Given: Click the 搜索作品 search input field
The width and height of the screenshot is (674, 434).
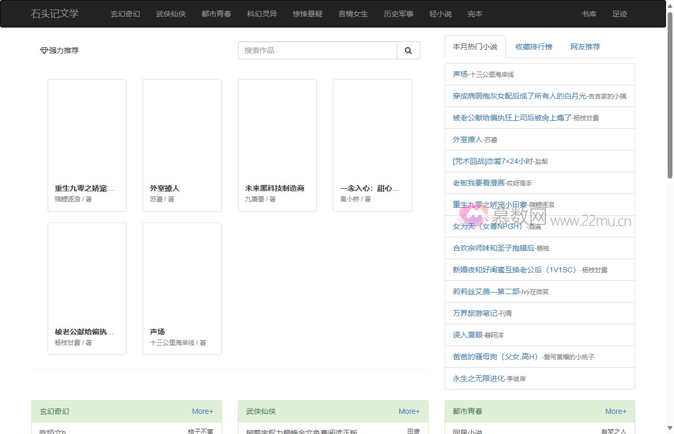Looking at the screenshot, I should [x=317, y=50].
